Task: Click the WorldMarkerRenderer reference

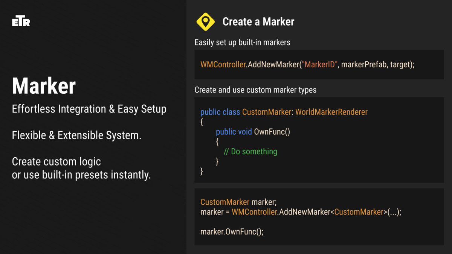Action: [x=331, y=112]
